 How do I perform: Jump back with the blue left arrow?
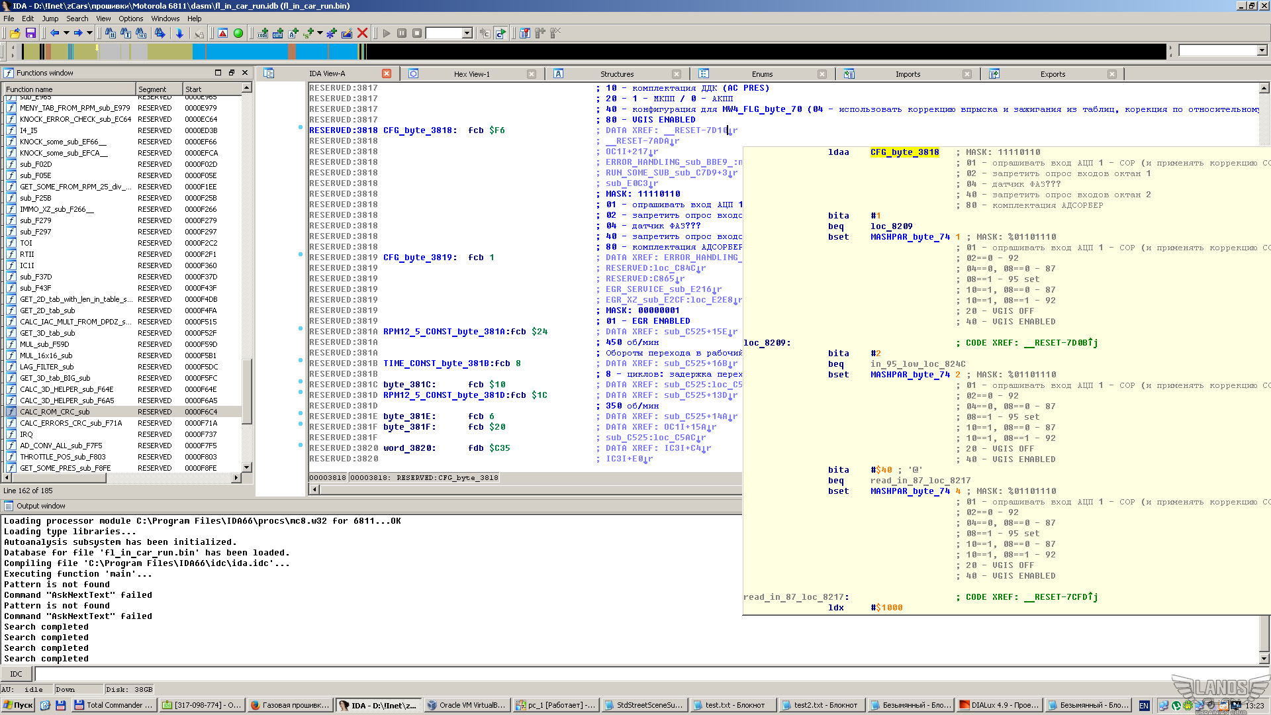click(54, 33)
